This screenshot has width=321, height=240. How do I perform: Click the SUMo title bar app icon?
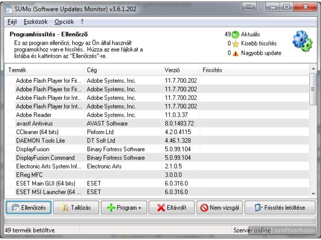[x=8, y=9]
